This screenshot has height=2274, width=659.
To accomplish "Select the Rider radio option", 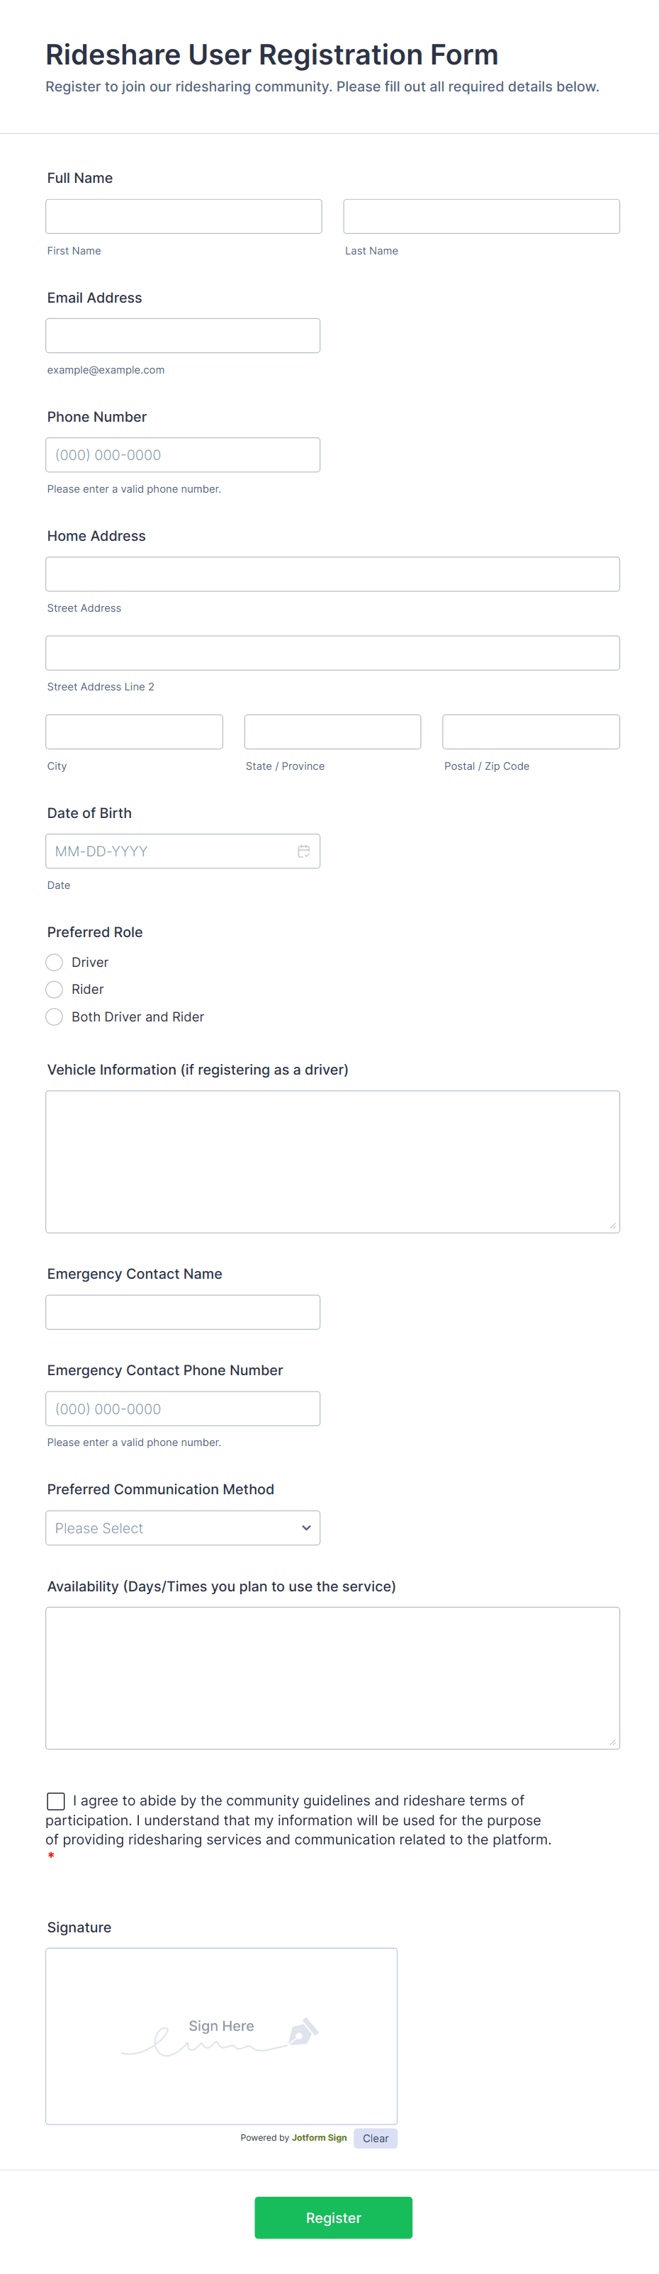I will click(x=55, y=990).
